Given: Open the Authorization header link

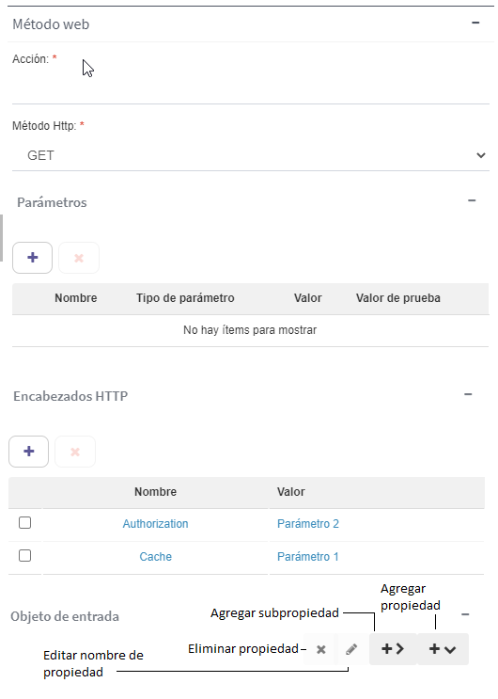Looking at the screenshot, I should (155, 524).
